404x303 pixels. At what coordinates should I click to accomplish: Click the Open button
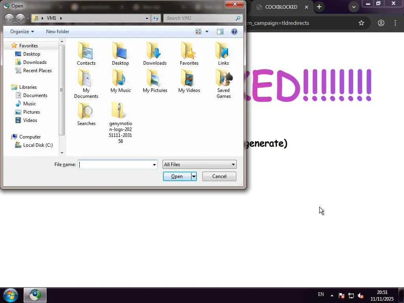(177, 176)
